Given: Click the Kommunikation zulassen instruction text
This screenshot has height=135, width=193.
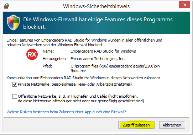Looking at the screenshot, I should point(83,78).
